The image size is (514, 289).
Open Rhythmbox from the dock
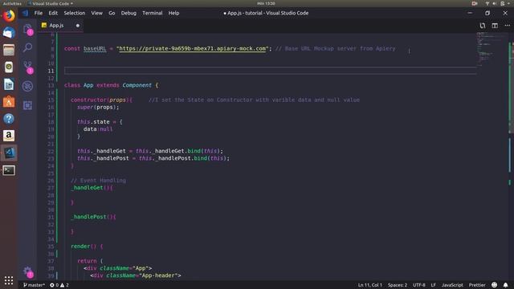9,67
